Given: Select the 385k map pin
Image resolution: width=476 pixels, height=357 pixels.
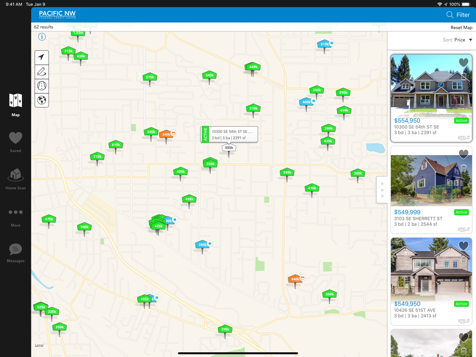Looking at the screenshot, I should pos(357,173).
